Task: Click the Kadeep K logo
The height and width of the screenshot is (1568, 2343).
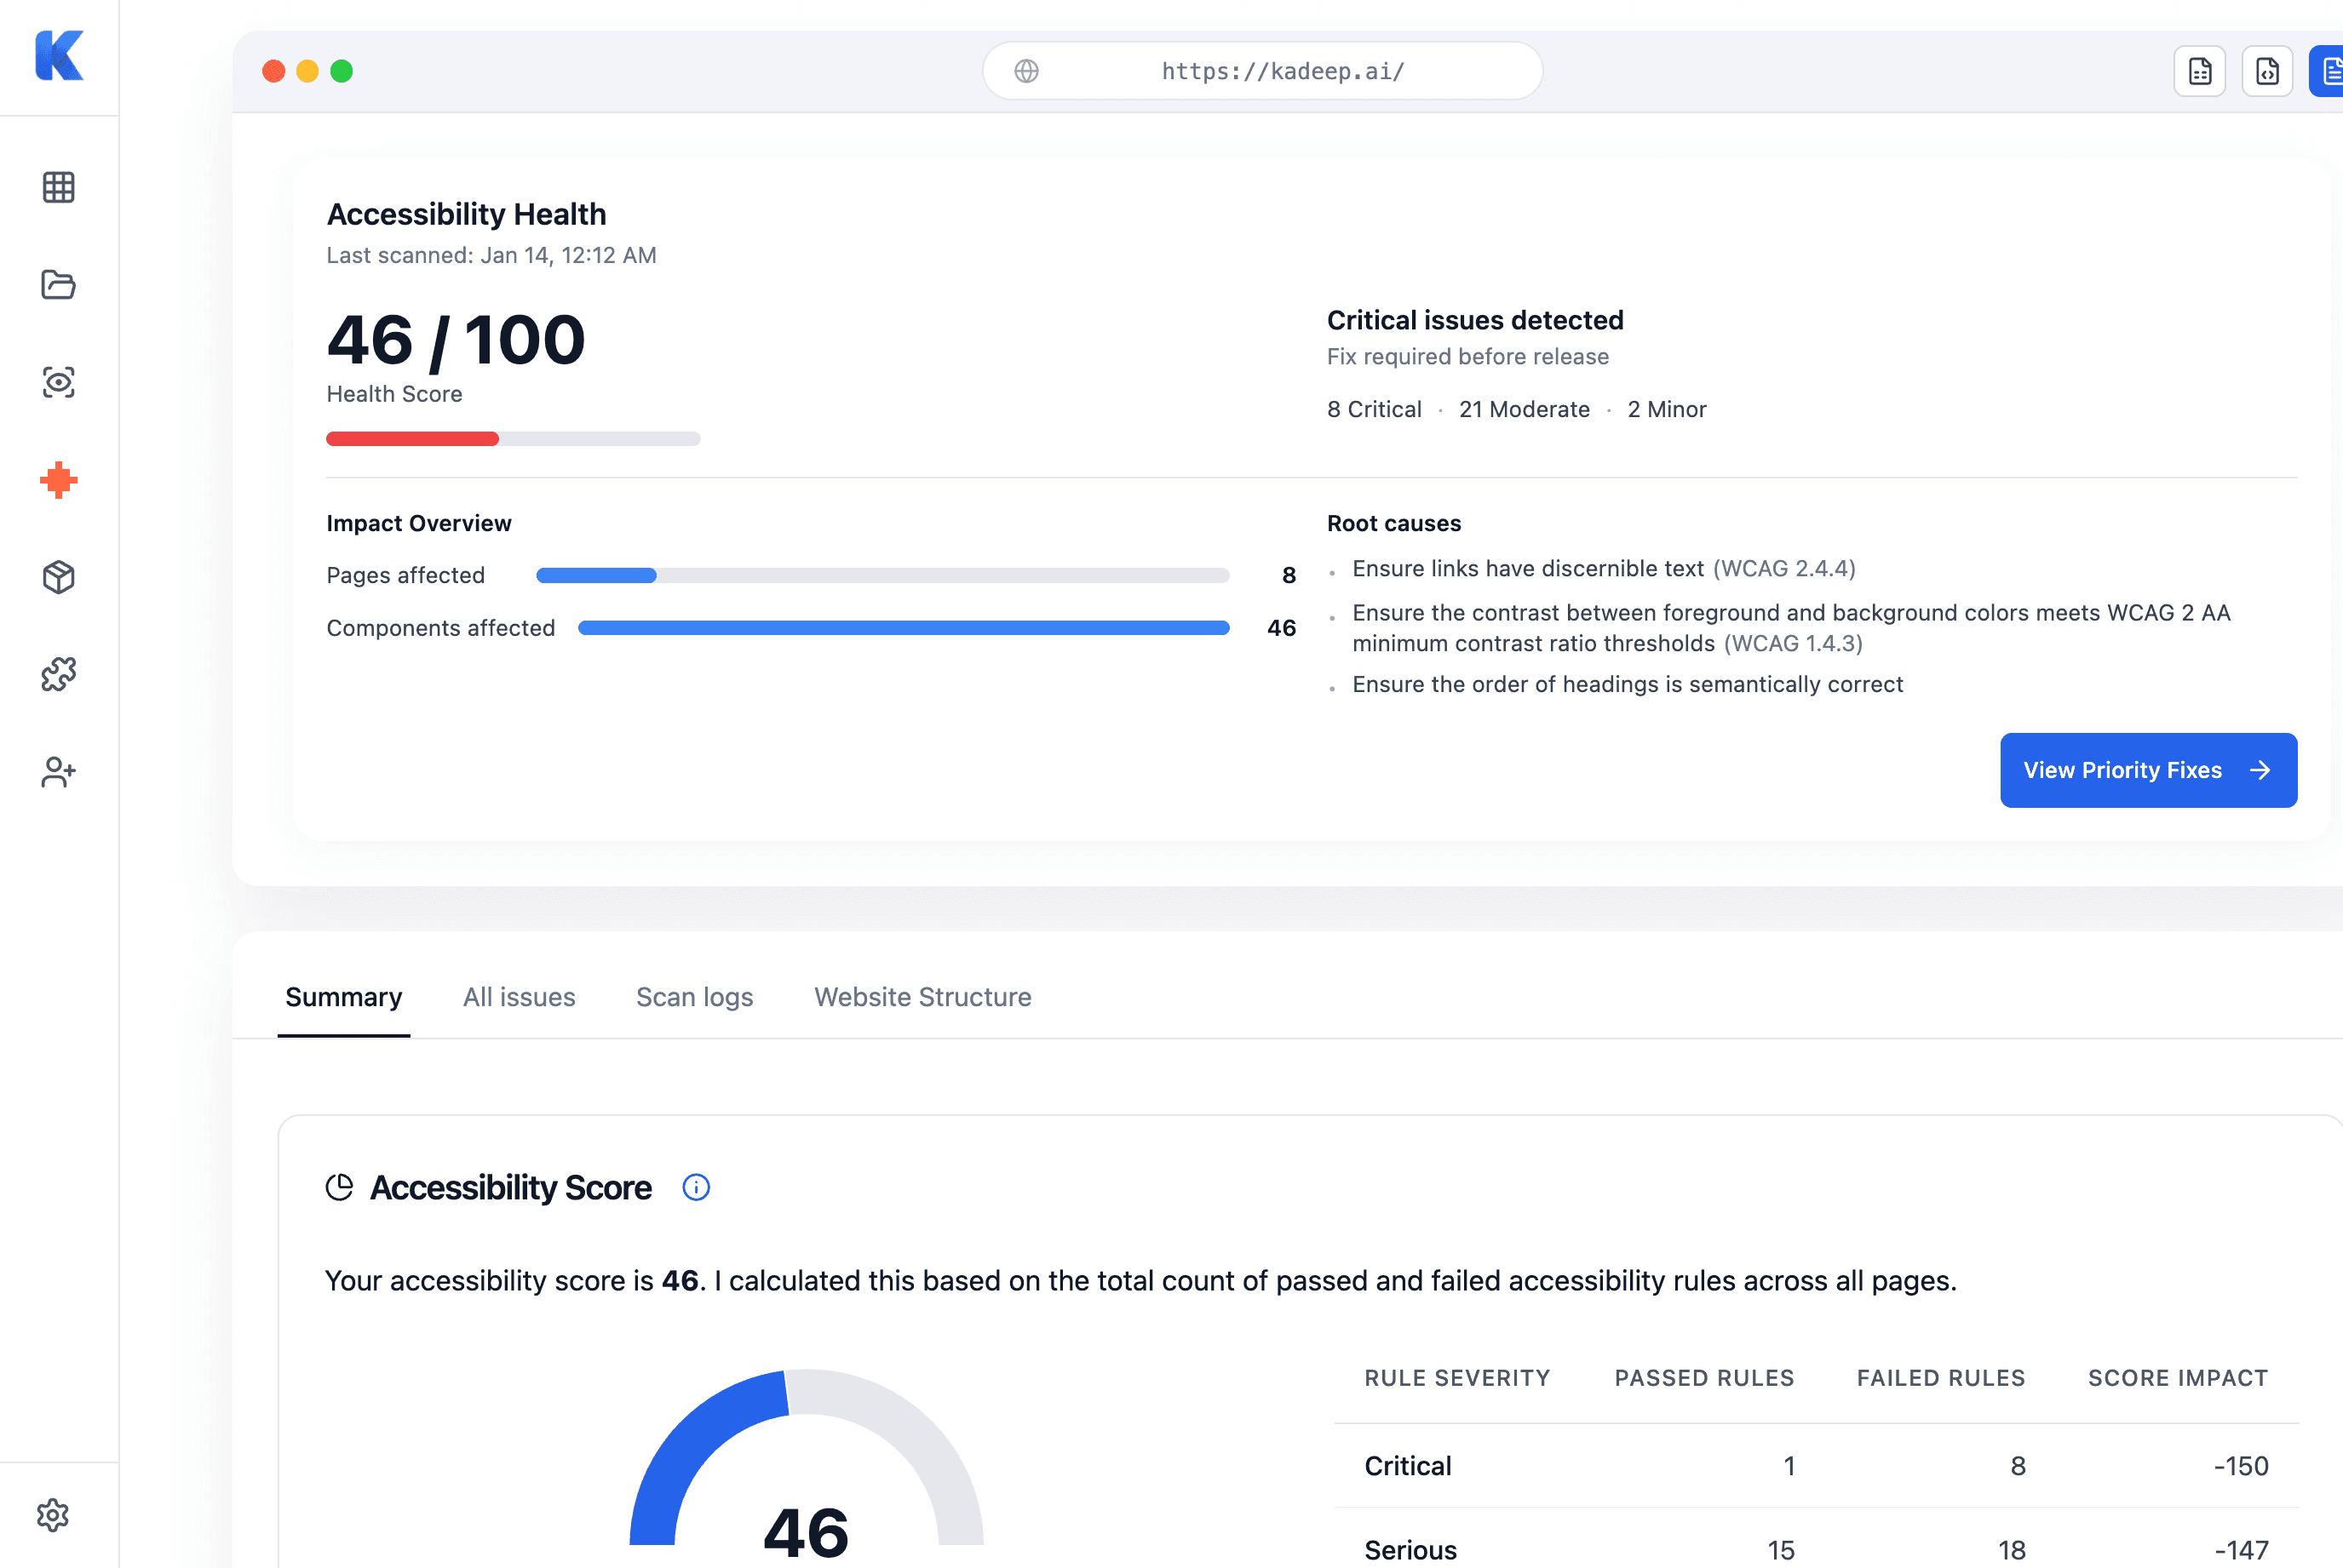Action: coord(59,55)
